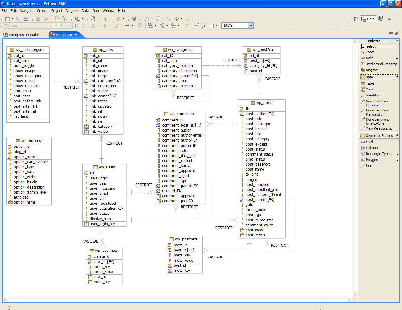Click the web browser globe icon
Screen dimensions: 402x310
[x=134, y=19]
